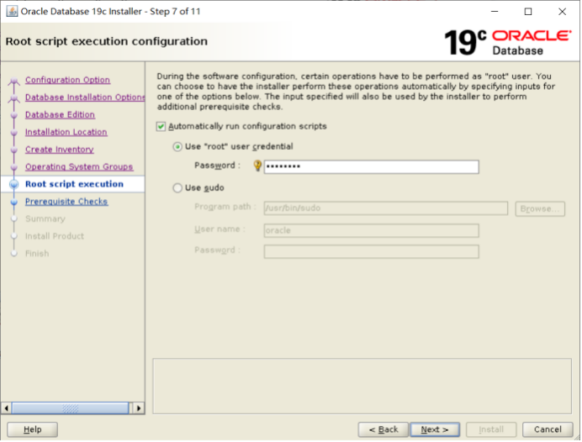Viewport: 582px width, 442px height.
Task: Maximize the installer window
Action: click(528, 12)
